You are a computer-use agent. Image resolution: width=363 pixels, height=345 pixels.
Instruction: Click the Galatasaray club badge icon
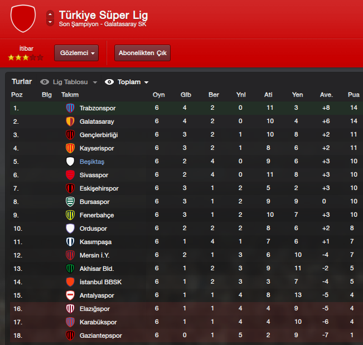[x=70, y=122]
